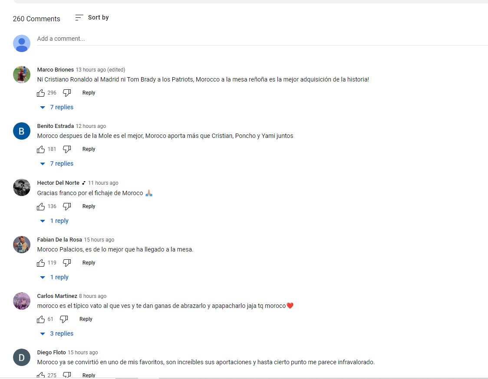Open Benito Estrada's B avatar

21,131
